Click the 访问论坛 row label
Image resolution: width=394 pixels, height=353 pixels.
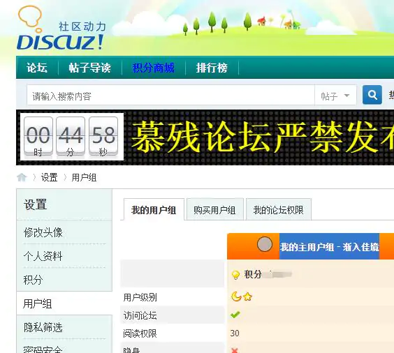pos(140,315)
